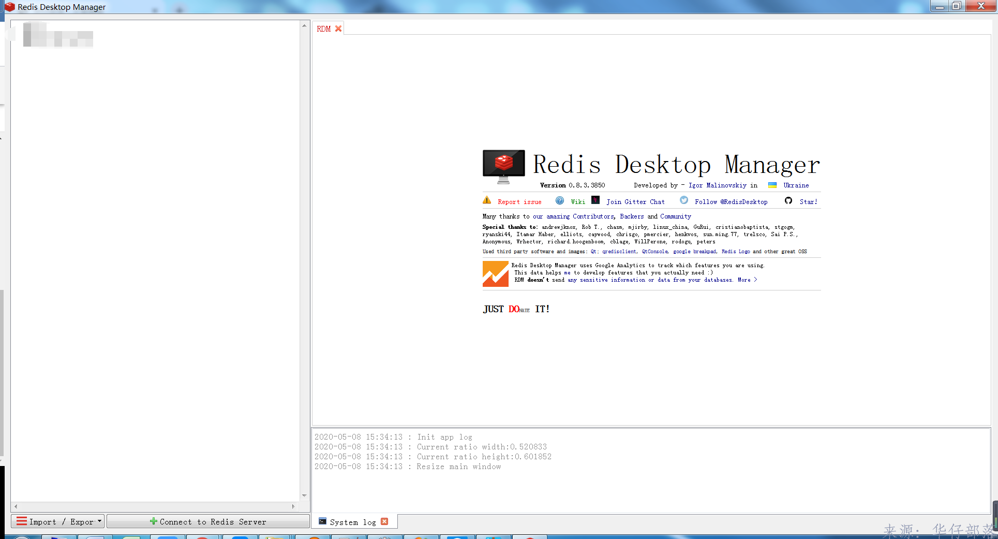998x539 pixels.
Task: Select the blurred connection entry in tree
Action: tap(58, 35)
